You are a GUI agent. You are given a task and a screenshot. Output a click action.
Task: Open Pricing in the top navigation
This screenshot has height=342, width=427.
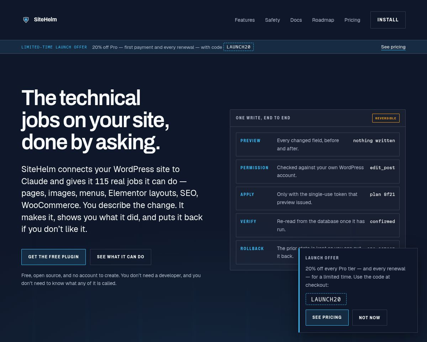[x=352, y=20]
